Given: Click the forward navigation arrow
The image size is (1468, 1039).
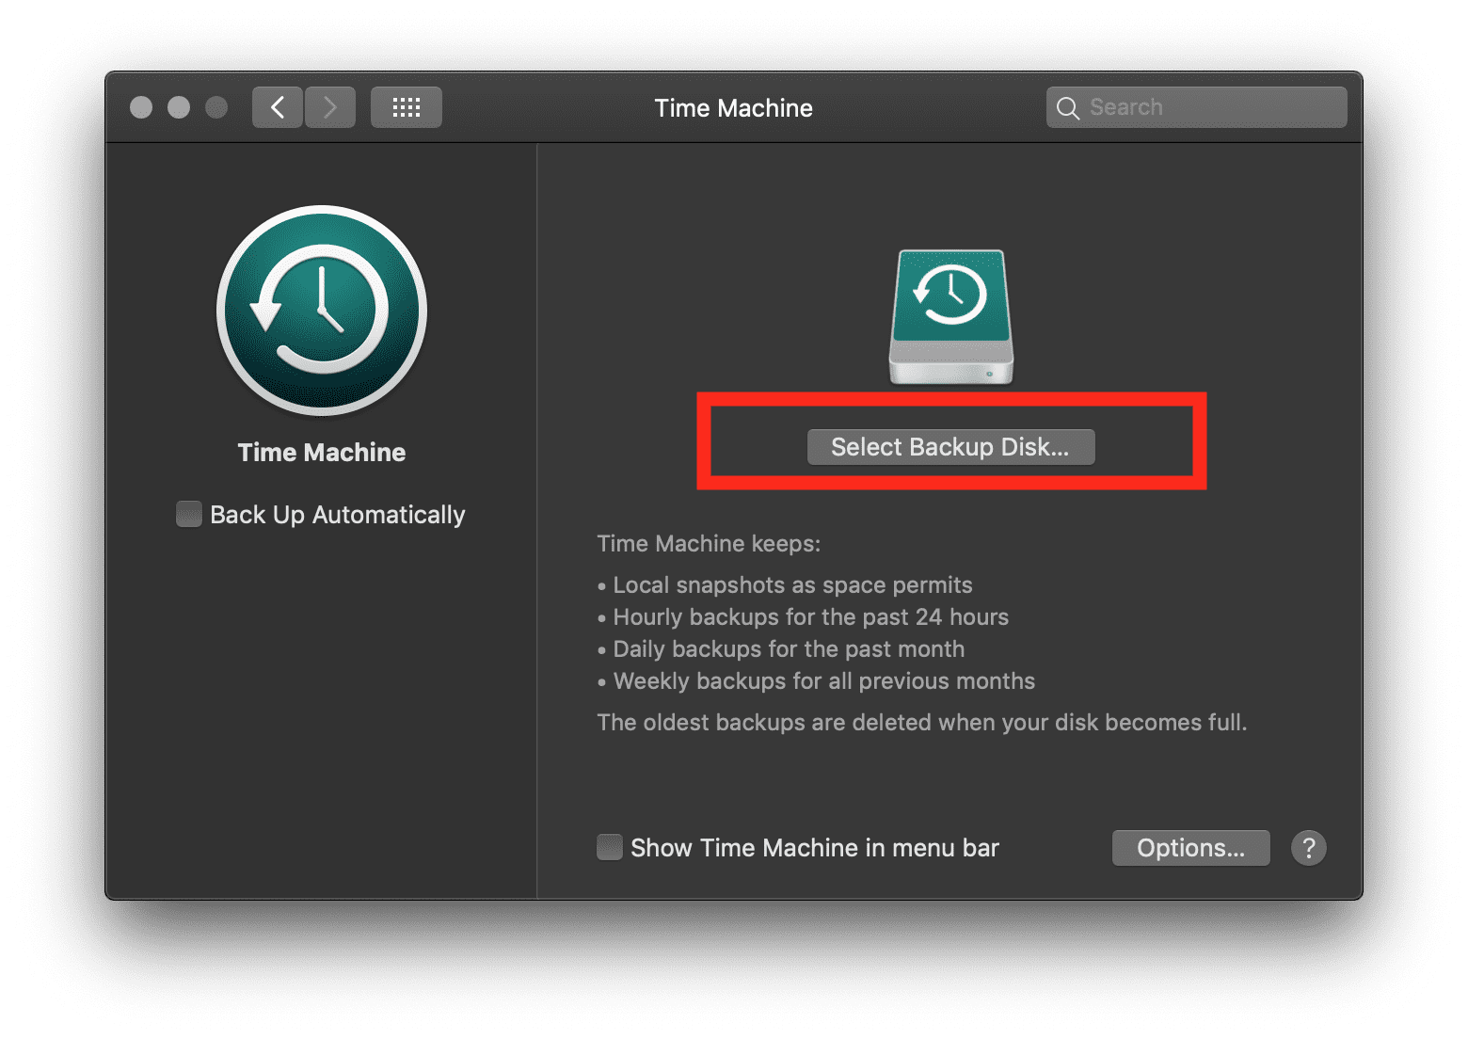Looking at the screenshot, I should (x=330, y=106).
